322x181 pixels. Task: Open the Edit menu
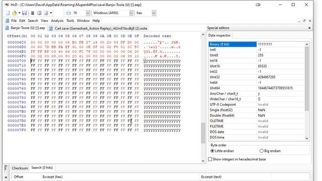click(x=22, y=21)
